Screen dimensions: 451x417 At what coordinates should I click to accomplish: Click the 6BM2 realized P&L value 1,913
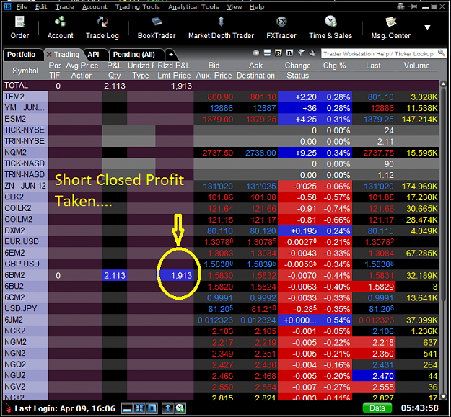pos(181,276)
